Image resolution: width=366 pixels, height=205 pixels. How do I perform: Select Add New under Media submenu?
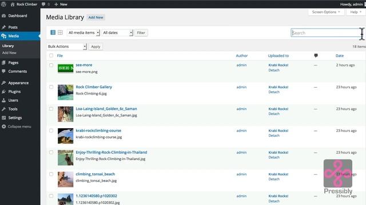point(9,53)
